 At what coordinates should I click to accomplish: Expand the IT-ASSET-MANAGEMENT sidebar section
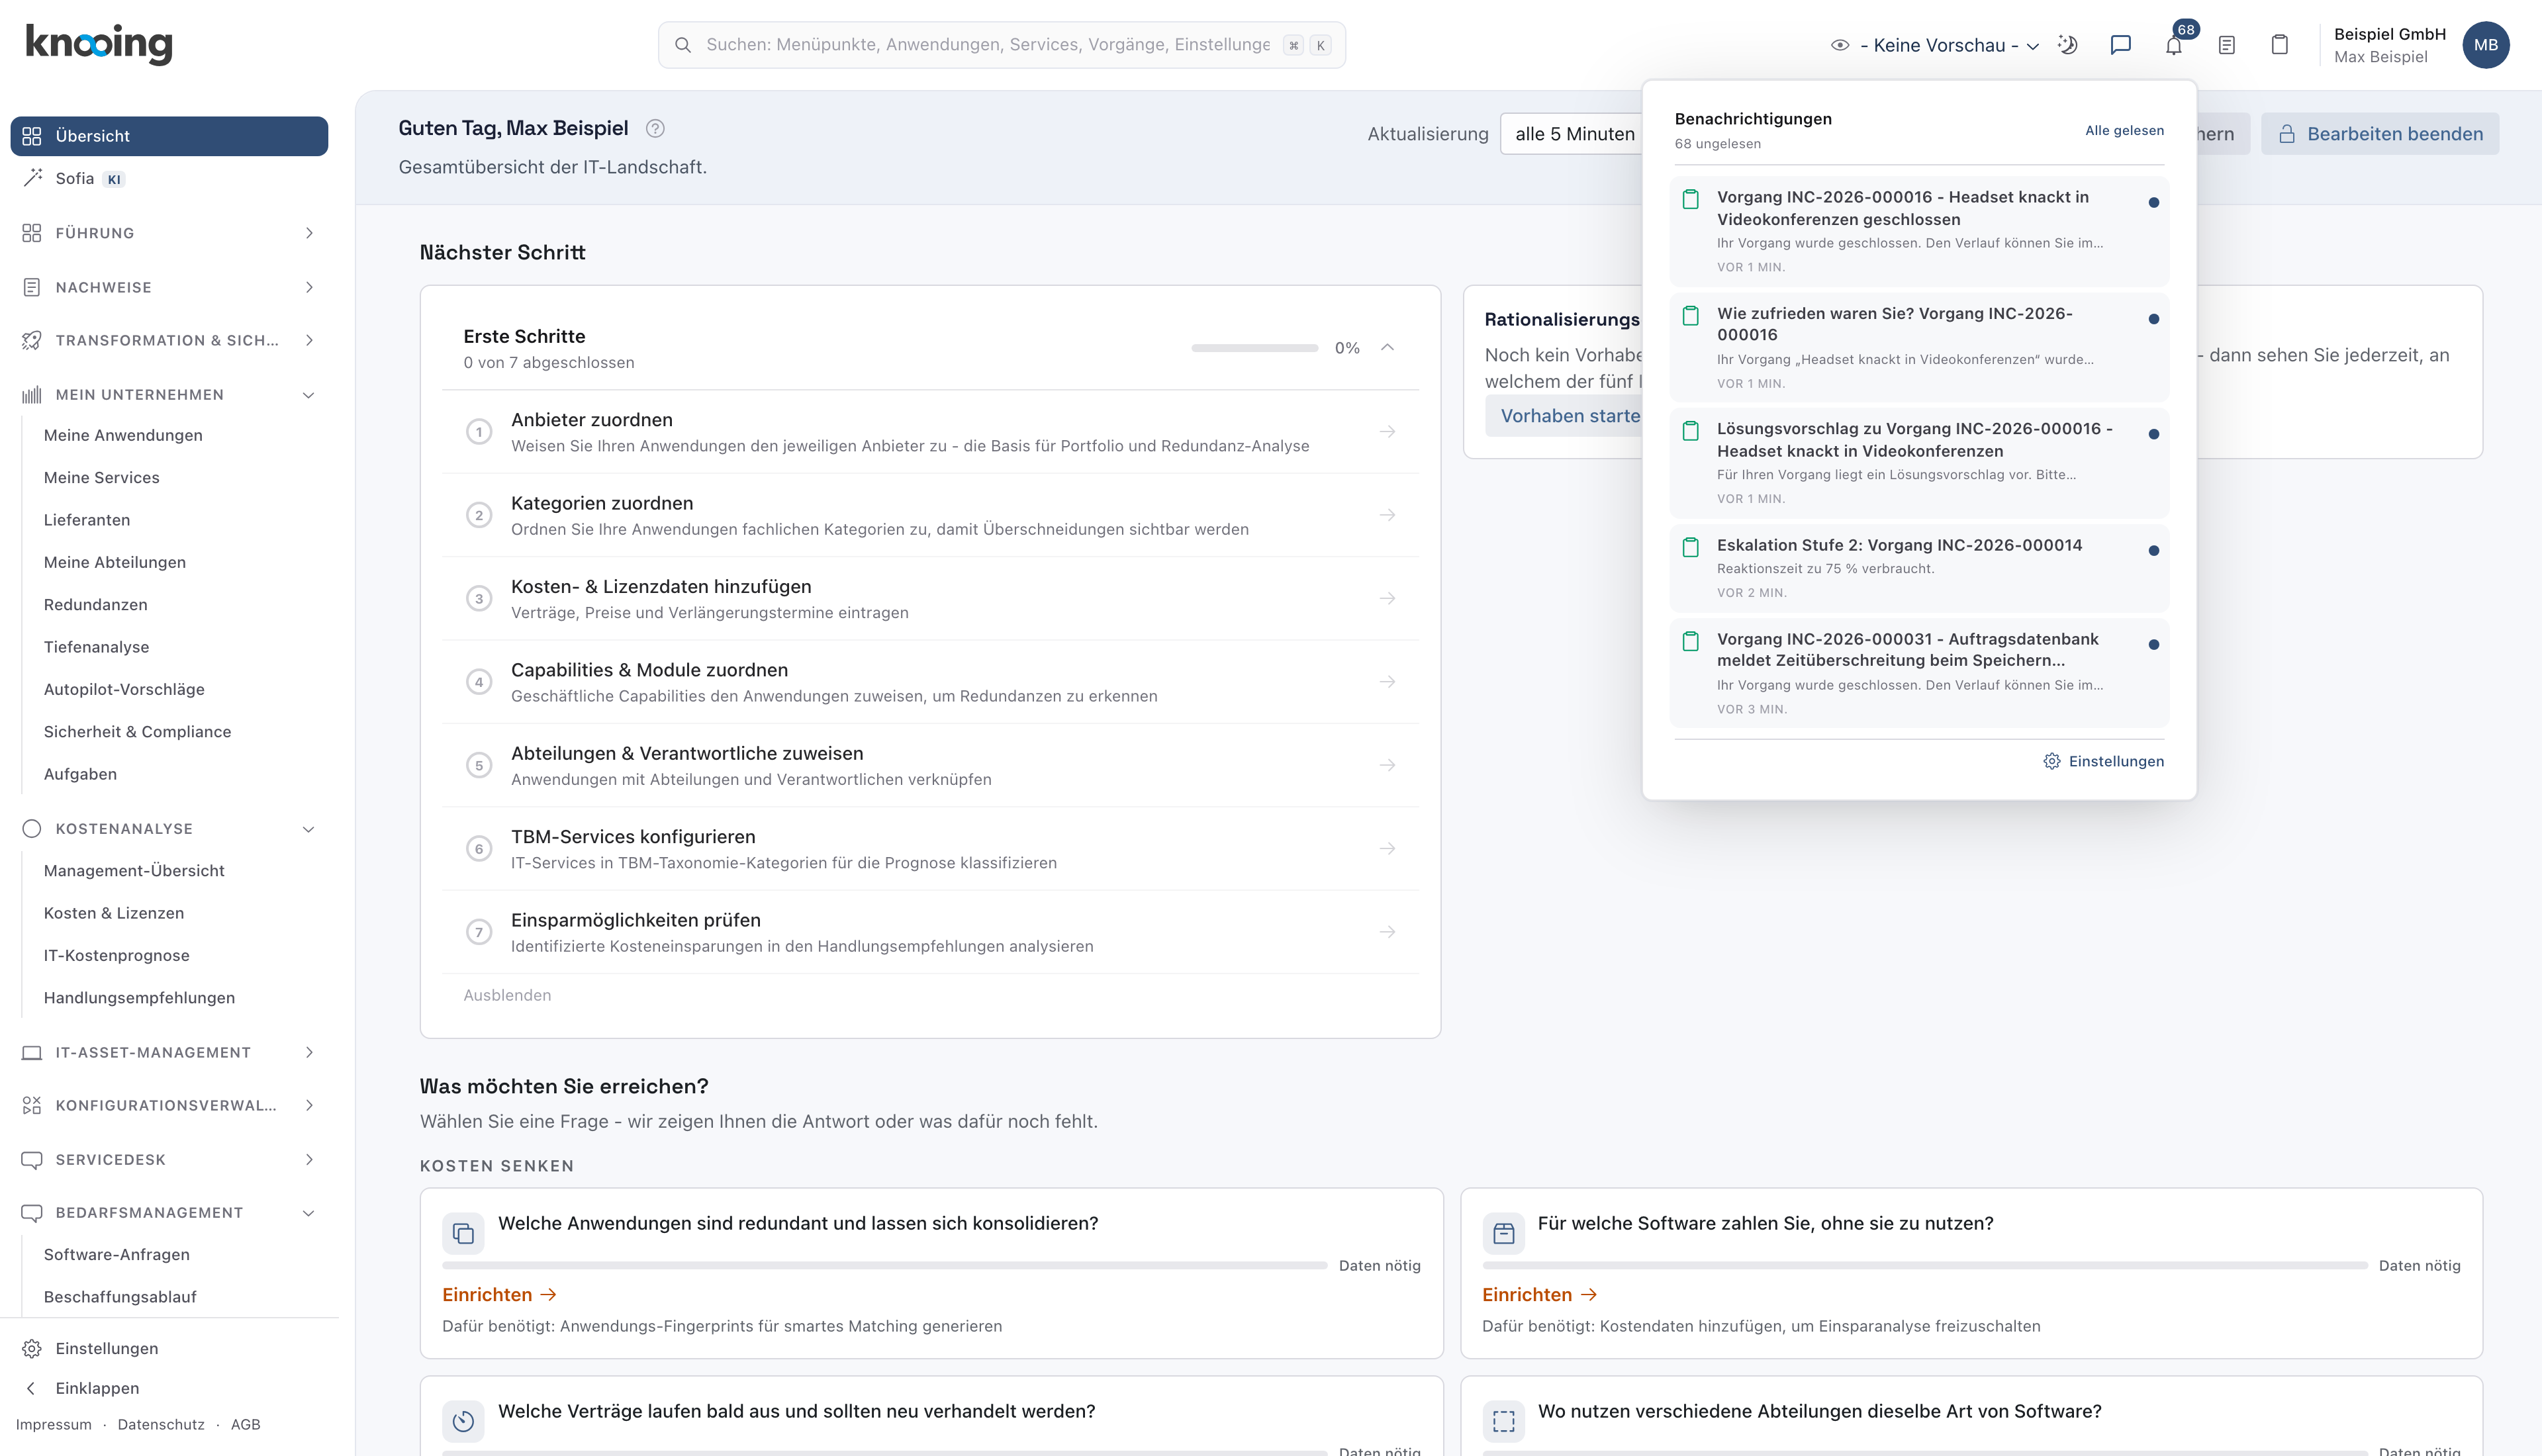(x=169, y=1052)
